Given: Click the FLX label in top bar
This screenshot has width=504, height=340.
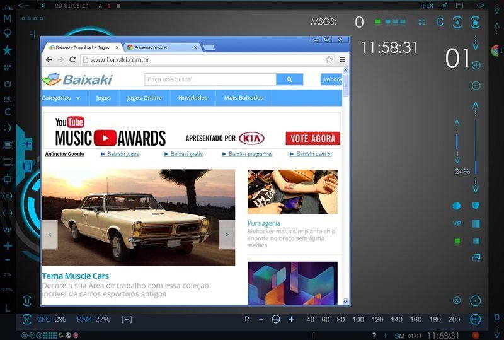Looking at the screenshot, I should click(x=428, y=6).
